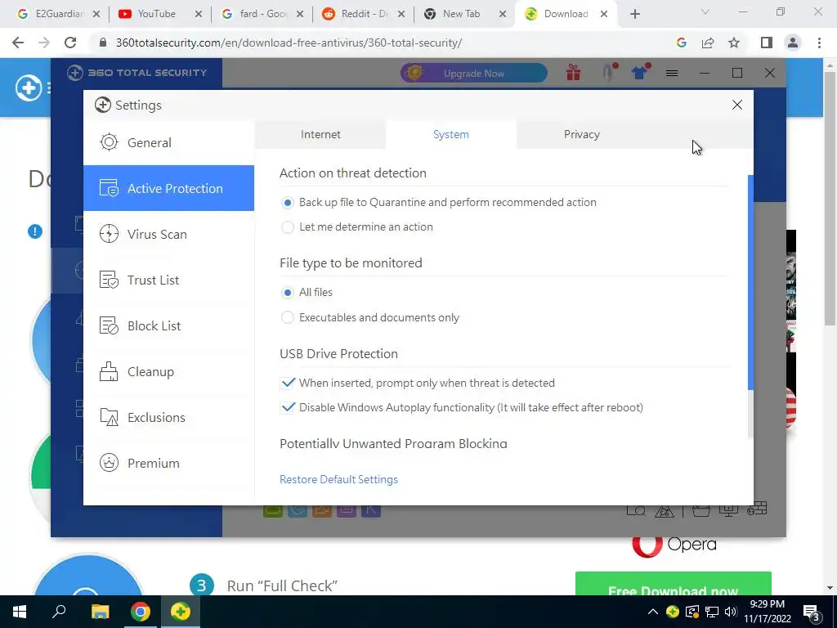
Task: Click the 360 Total Security taskbar icon
Action: point(181,612)
